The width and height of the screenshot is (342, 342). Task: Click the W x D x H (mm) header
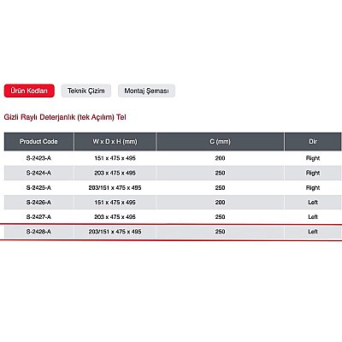[x=115, y=141]
